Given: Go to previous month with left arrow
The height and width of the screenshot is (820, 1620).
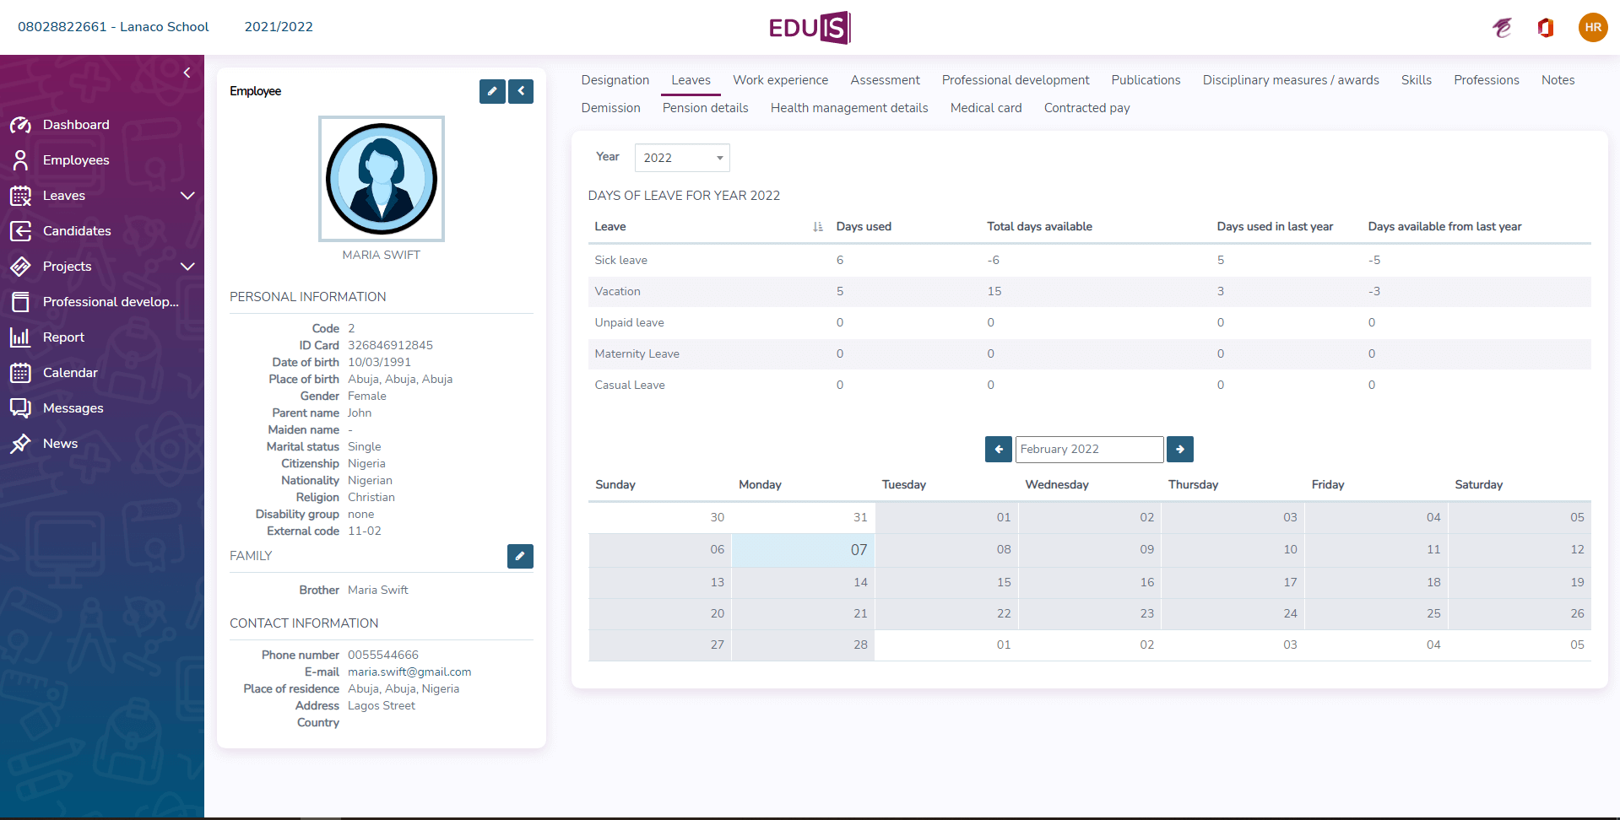Looking at the screenshot, I should 998,450.
